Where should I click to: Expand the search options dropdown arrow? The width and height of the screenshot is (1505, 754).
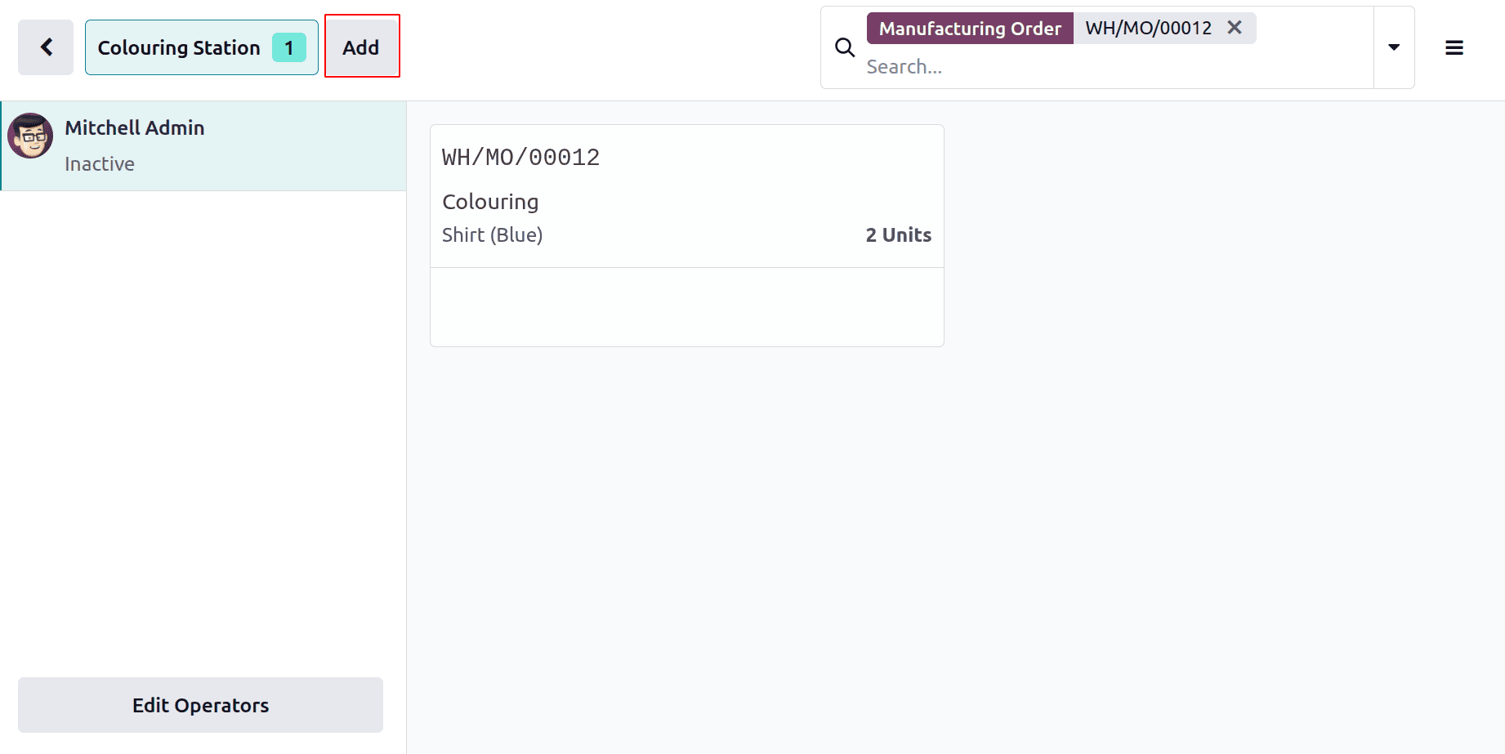[x=1394, y=47]
